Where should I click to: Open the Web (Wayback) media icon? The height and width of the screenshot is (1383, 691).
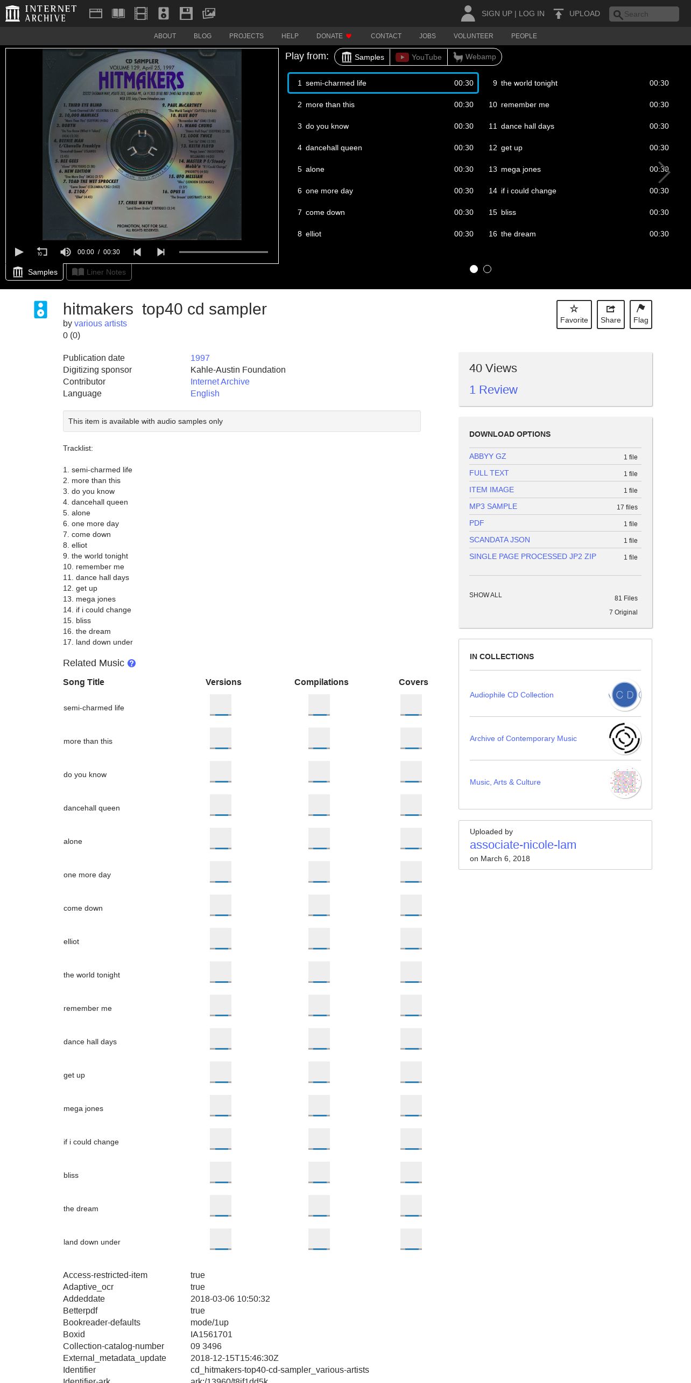[x=96, y=13]
